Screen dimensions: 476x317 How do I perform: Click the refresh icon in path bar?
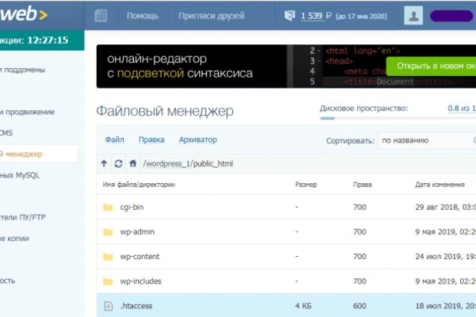pyautogui.click(x=118, y=164)
